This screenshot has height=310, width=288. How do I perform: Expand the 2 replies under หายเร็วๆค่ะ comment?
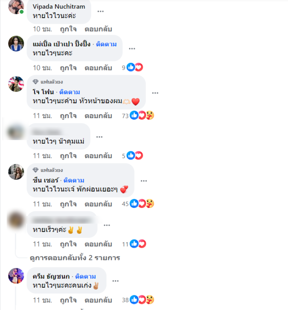[x=75, y=258]
